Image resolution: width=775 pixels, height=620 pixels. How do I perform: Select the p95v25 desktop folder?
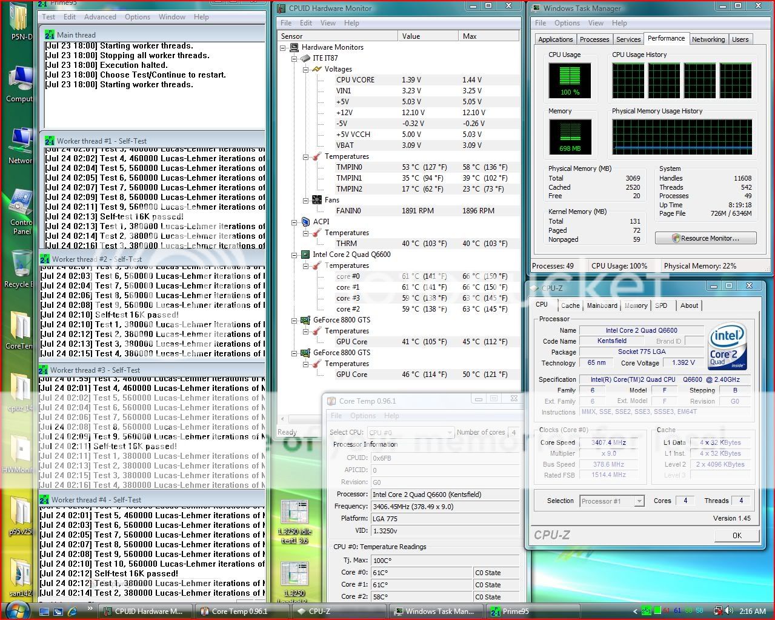[20, 516]
